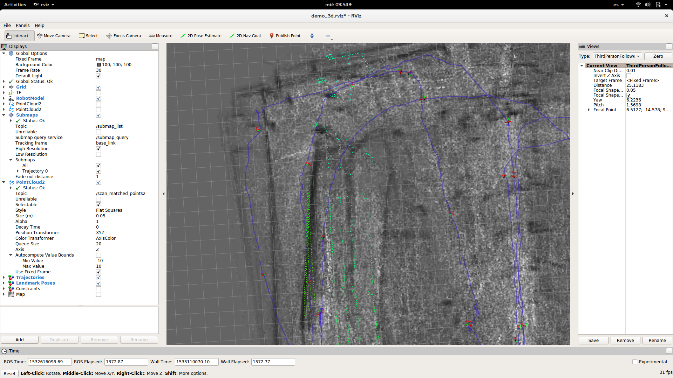
Task: Use the Focus Camera tool
Action: [x=123, y=36]
